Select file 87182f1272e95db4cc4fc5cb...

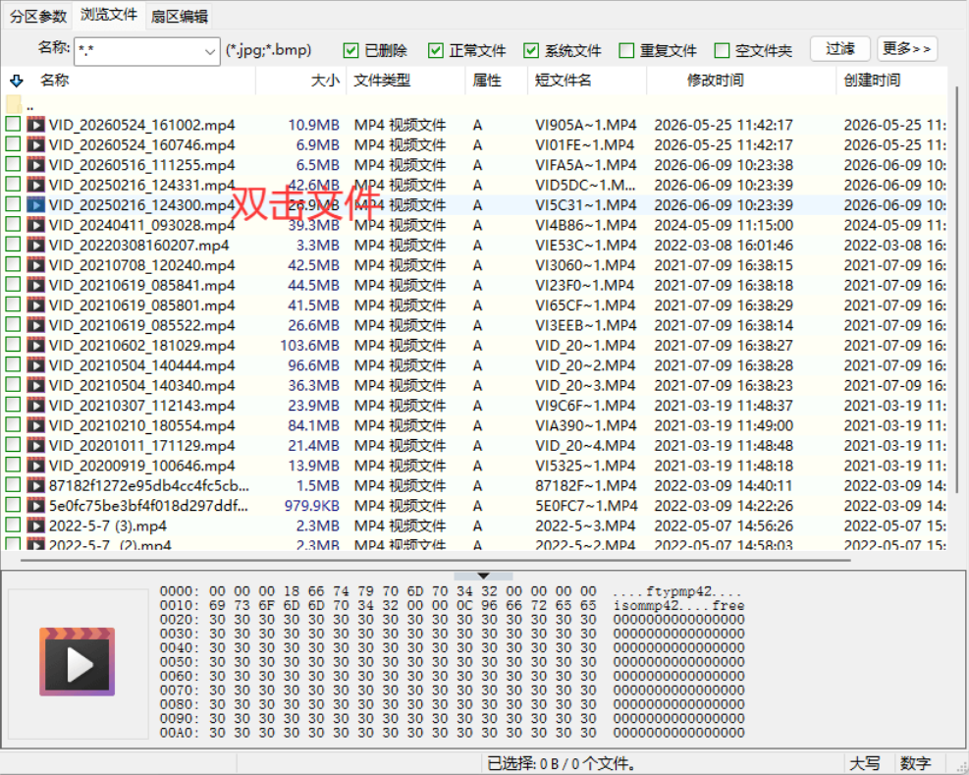(x=149, y=485)
